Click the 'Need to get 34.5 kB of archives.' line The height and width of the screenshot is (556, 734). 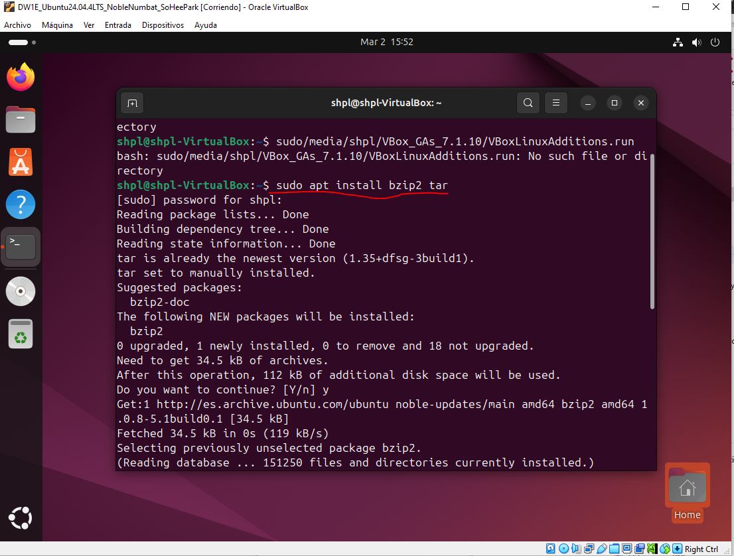click(222, 360)
